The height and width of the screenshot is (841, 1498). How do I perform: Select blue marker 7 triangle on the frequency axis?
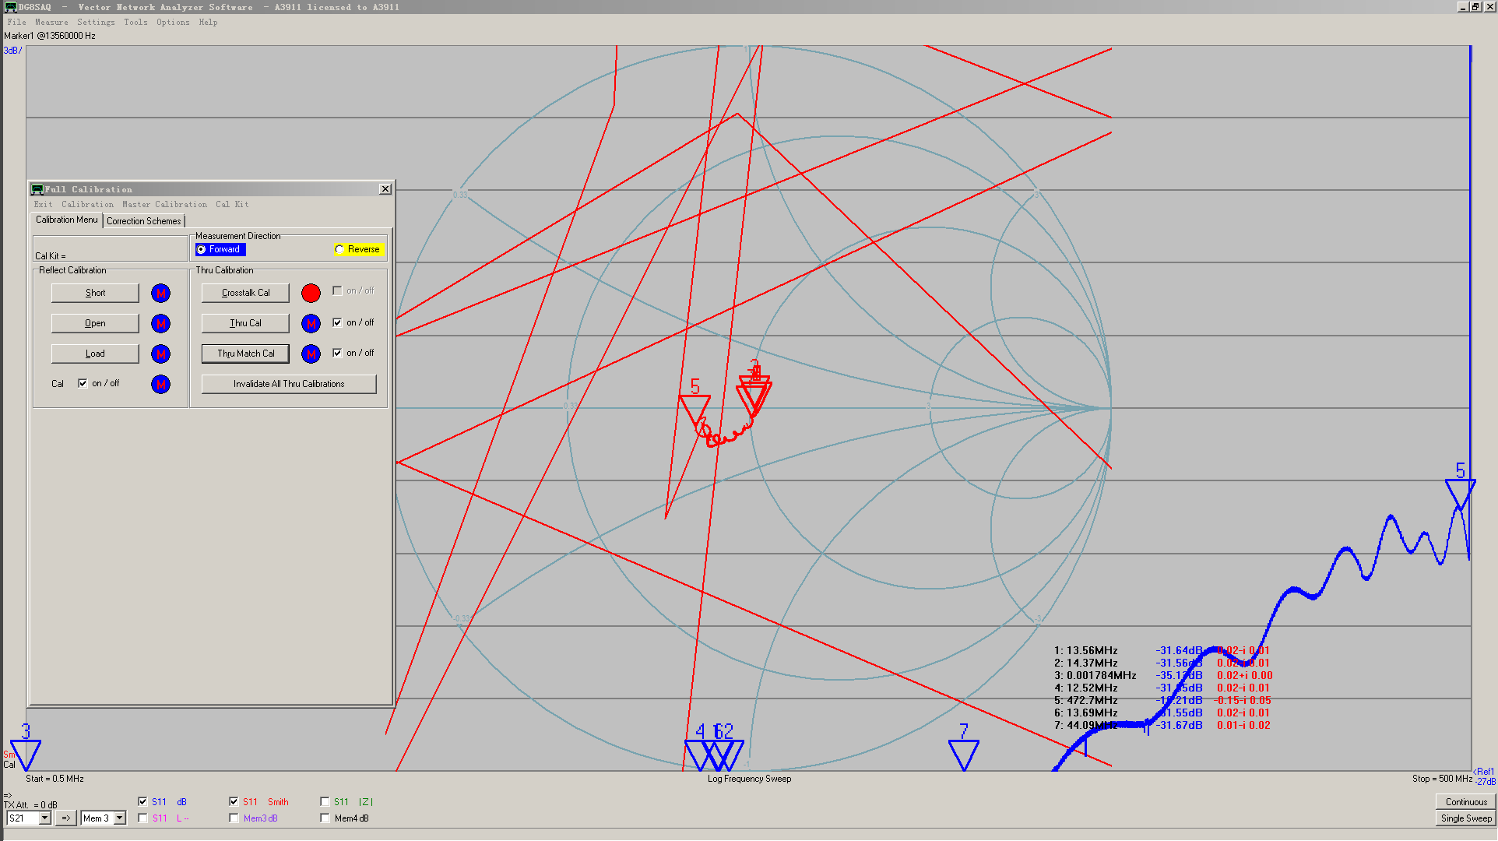pos(964,755)
